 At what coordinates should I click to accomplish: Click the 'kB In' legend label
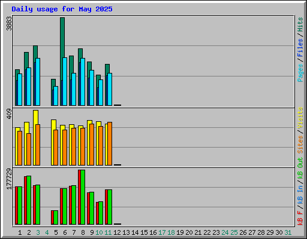coord(300,195)
